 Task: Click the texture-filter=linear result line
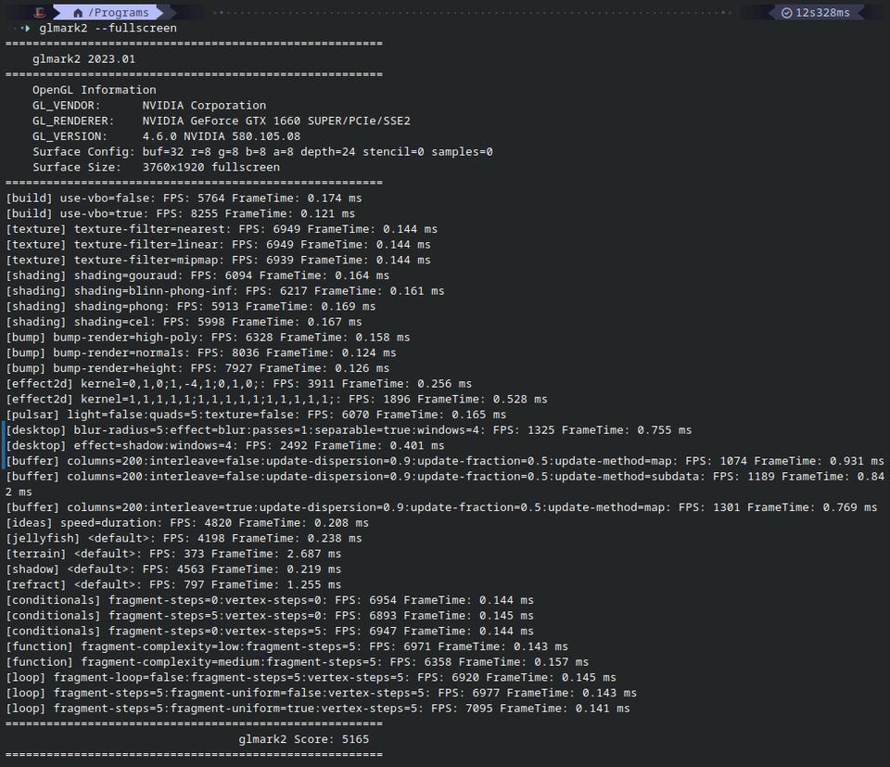tap(219, 244)
